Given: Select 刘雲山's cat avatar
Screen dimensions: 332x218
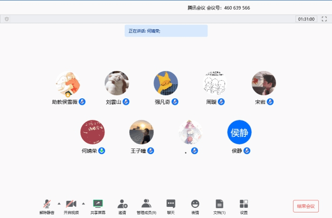Looking at the screenshot, I should click(x=117, y=83).
